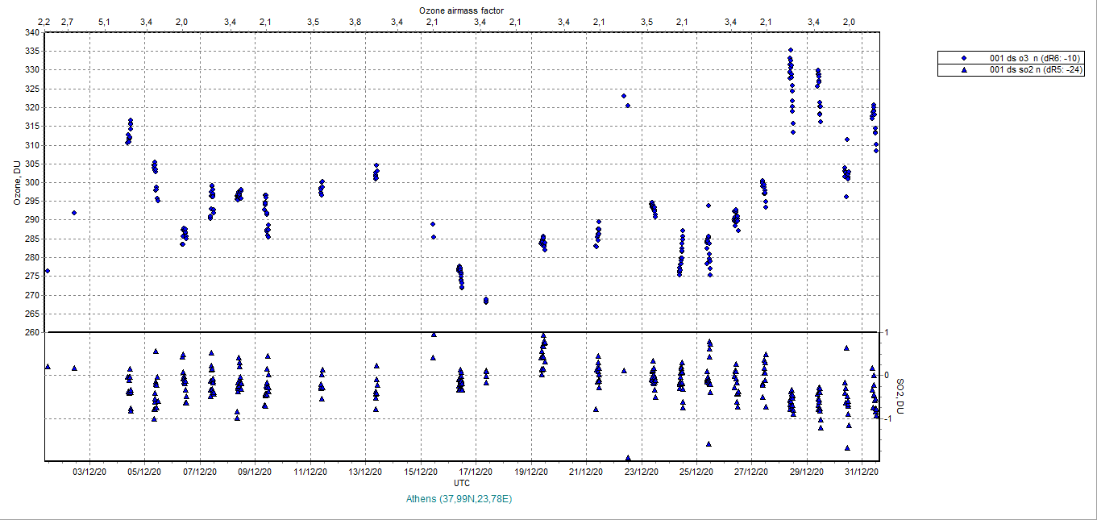Viewport: 1097px width, 520px height.
Task: Click the airmass factor value 2,7
Action: pos(67,22)
